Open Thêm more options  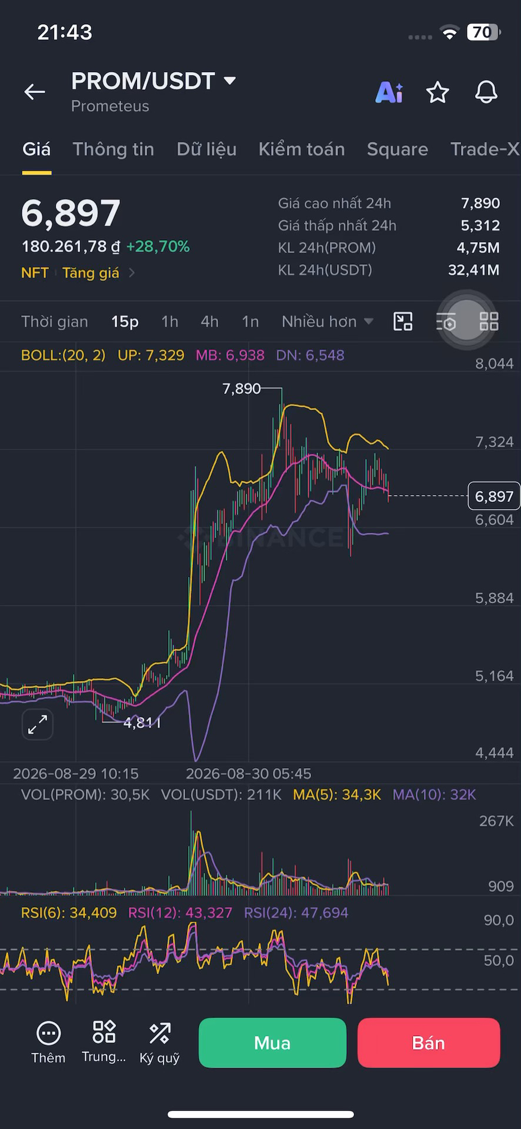(48, 1043)
